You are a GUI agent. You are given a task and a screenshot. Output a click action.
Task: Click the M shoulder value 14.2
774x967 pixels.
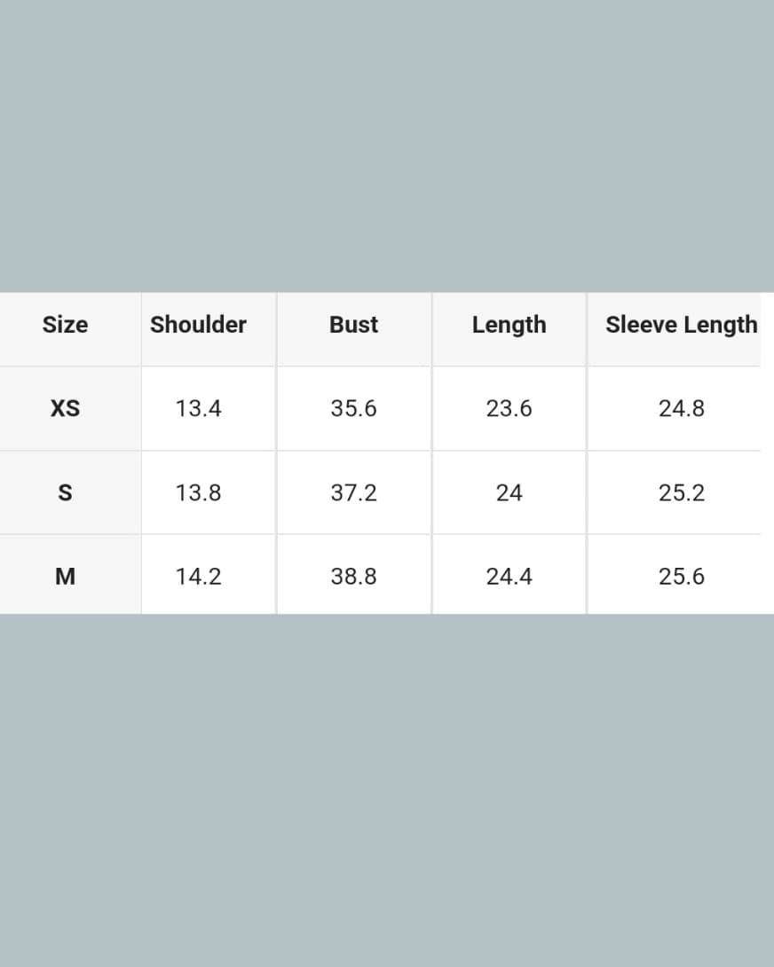click(198, 577)
